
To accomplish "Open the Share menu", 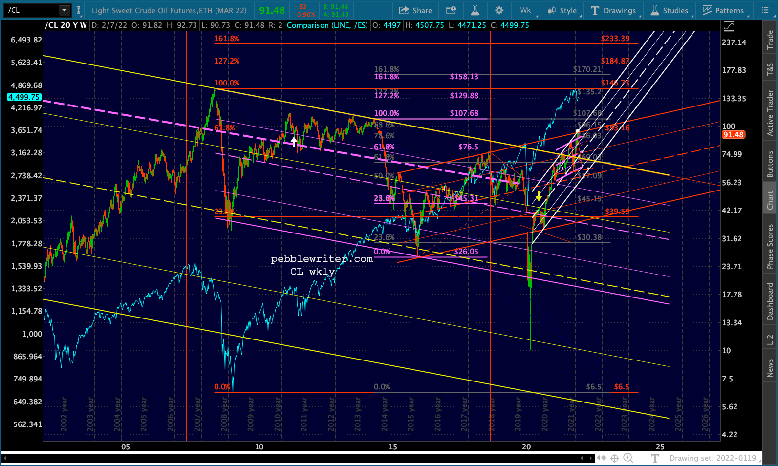I will pyautogui.click(x=415, y=10).
